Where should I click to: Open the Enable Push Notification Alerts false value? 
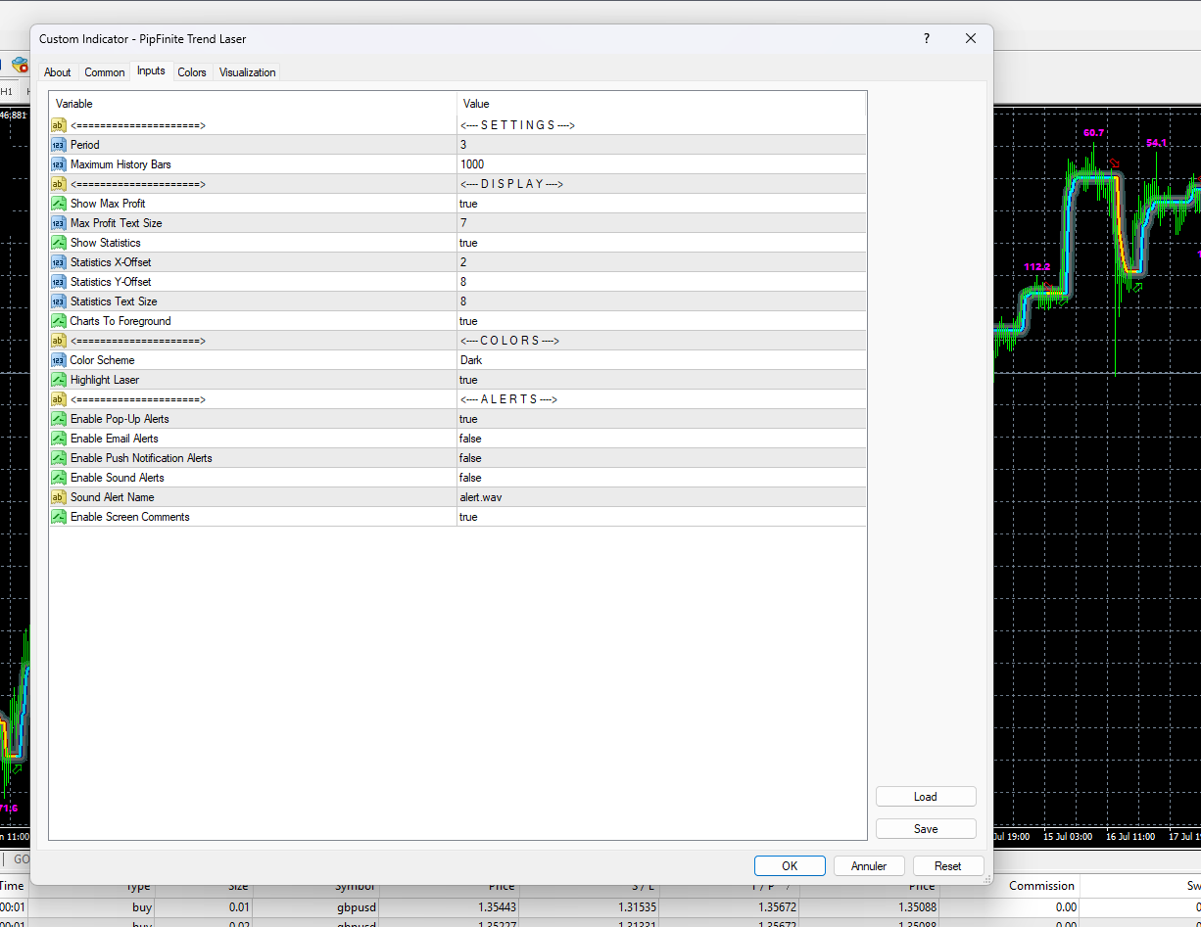click(661, 458)
